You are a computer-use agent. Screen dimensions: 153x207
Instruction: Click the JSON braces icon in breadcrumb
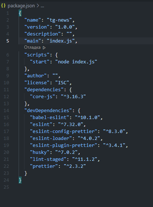(3, 5)
